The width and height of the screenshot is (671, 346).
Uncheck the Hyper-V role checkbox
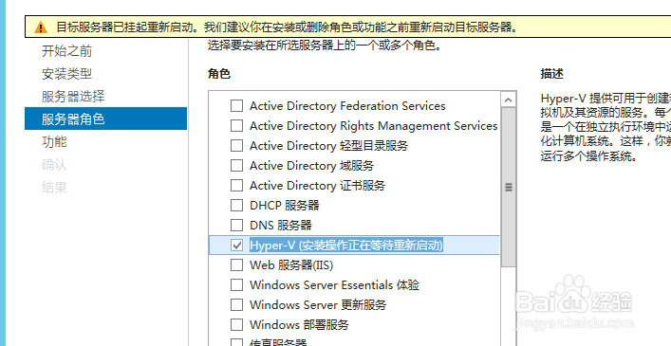236,246
